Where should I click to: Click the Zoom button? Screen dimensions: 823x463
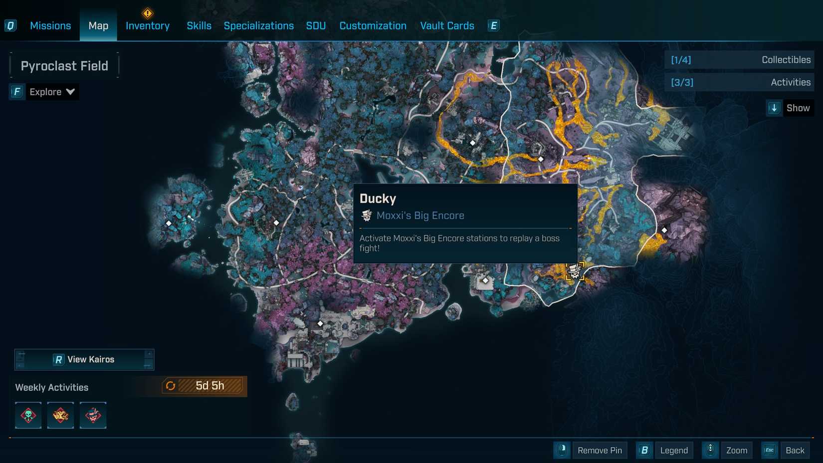click(x=737, y=451)
